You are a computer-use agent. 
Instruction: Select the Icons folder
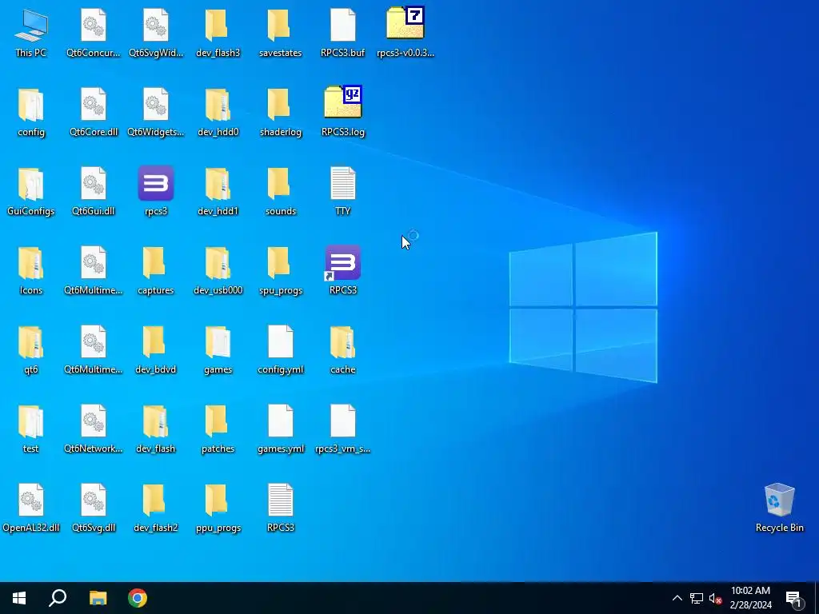click(x=31, y=270)
